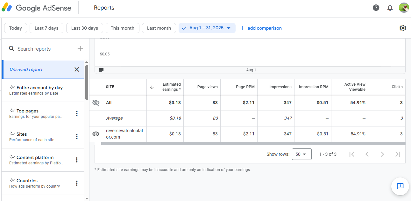Open more options for Content platform

pos(77,160)
